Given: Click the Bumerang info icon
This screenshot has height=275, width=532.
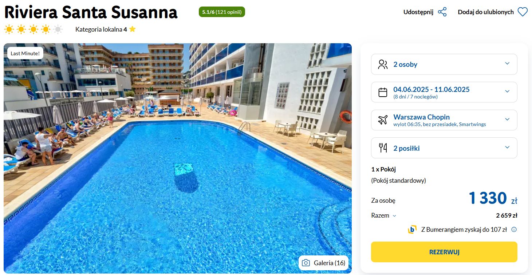Looking at the screenshot, I should (x=514, y=230).
